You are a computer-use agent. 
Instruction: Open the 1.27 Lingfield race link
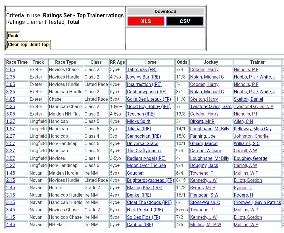tap(11, 121)
